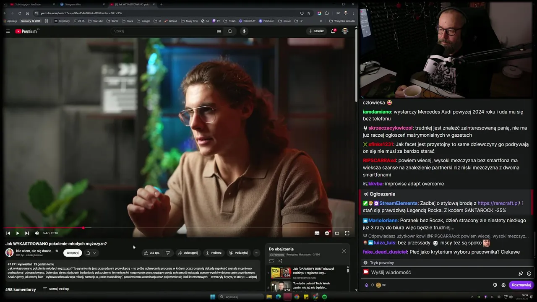Open the ROCKPLAY bookmark

[247, 21]
